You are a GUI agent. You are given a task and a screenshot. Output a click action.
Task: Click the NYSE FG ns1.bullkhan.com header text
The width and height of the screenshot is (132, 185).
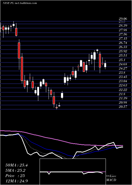pyautogui.click(x=20, y=3)
